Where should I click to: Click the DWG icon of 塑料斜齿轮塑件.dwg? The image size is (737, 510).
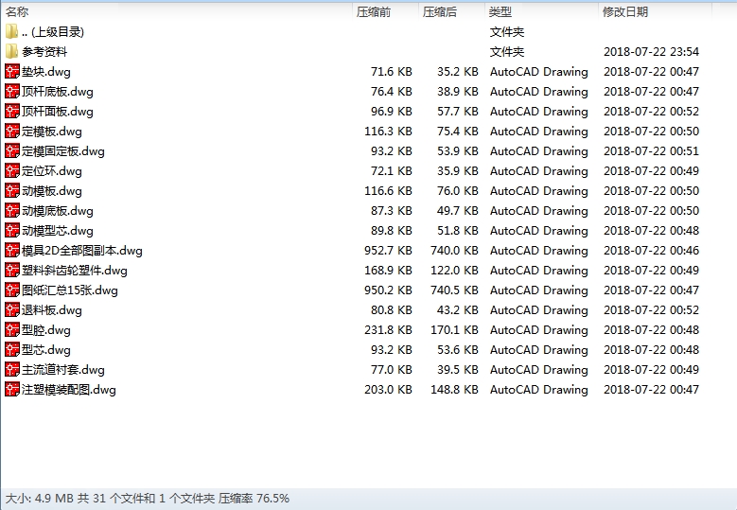click(x=11, y=270)
